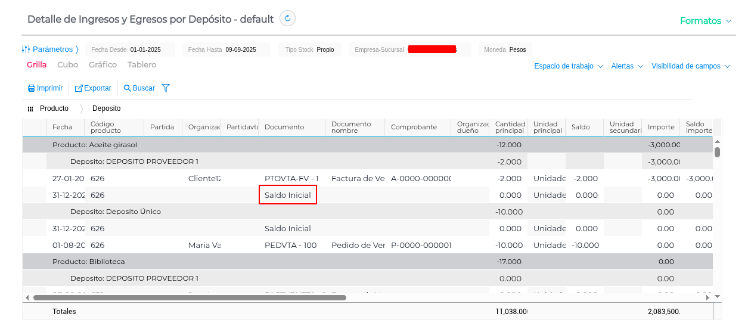This screenshot has height=323, width=751.
Task: Click the Buscar search button
Action: tap(139, 88)
